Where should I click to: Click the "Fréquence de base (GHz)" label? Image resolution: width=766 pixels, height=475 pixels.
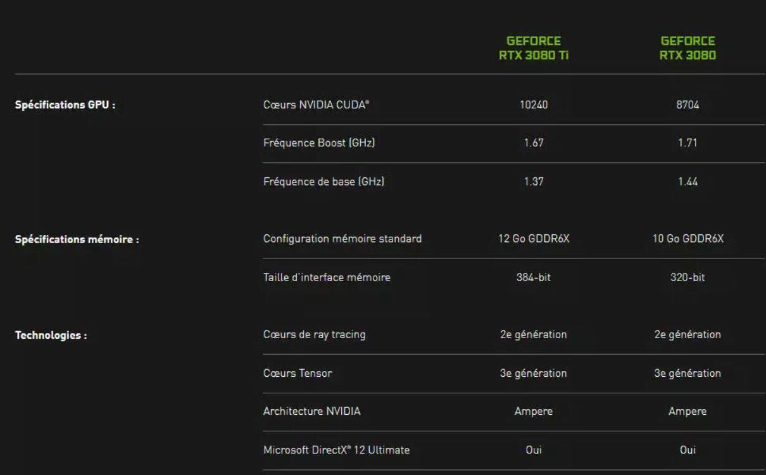coord(323,182)
